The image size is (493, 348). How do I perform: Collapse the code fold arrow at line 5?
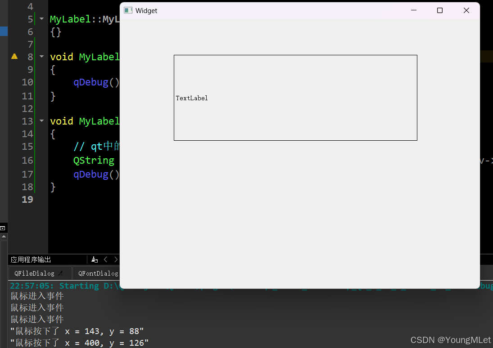point(41,19)
